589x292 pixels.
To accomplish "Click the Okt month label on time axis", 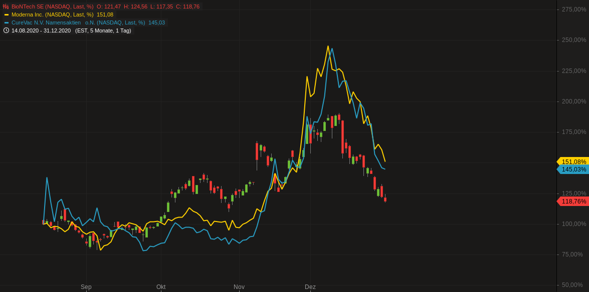I will pyautogui.click(x=161, y=287).
